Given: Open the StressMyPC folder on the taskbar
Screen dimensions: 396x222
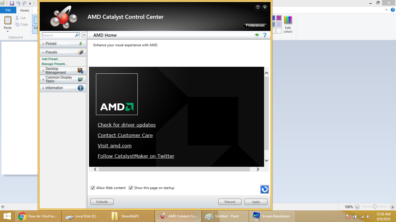Looking at the screenshot, I should tap(131, 216).
